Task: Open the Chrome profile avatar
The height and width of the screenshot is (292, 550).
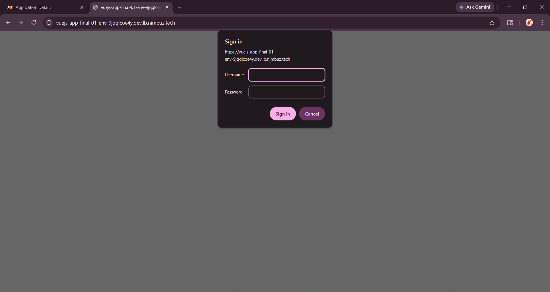Action: [x=529, y=23]
